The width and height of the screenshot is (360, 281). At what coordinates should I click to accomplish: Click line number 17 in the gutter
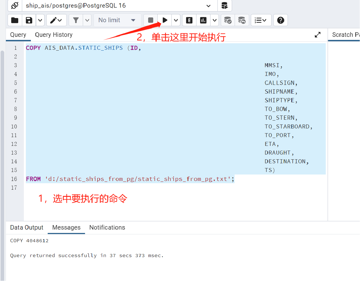tap(14, 188)
